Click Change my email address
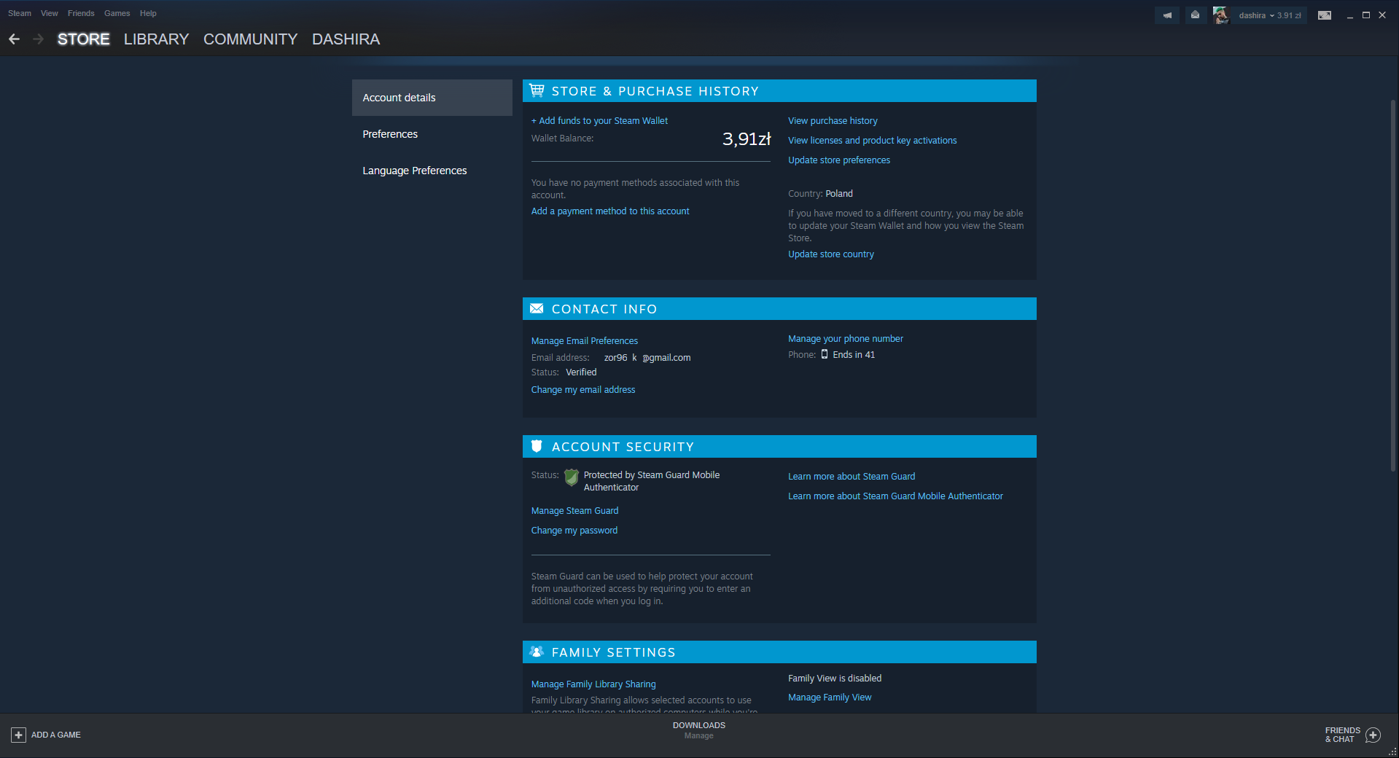 tap(583, 390)
